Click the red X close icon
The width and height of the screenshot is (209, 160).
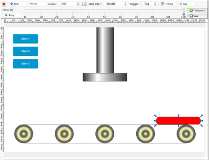[x=4, y=4]
